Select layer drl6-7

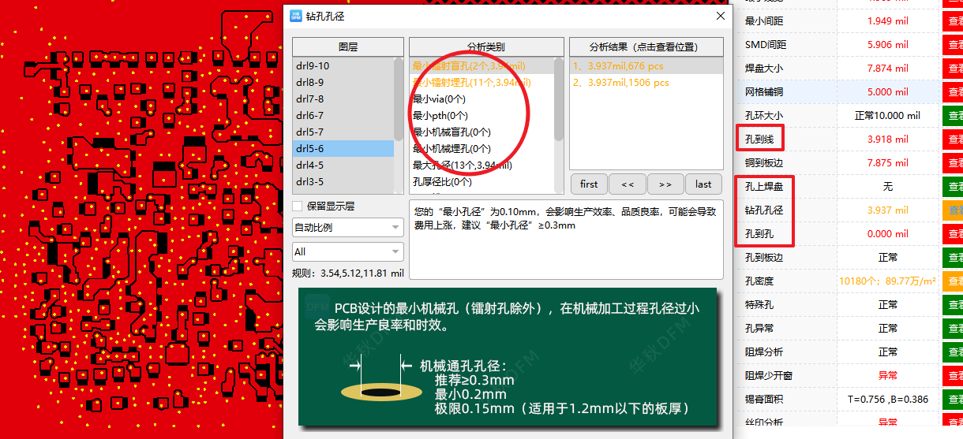point(343,116)
